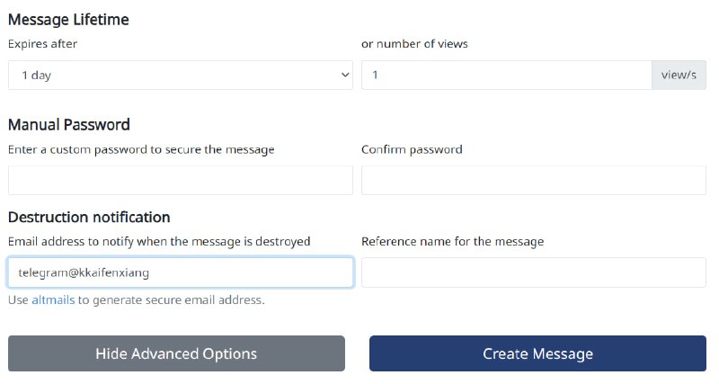Focus the number of views field
The width and height of the screenshot is (719, 384).
click(x=506, y=76)
